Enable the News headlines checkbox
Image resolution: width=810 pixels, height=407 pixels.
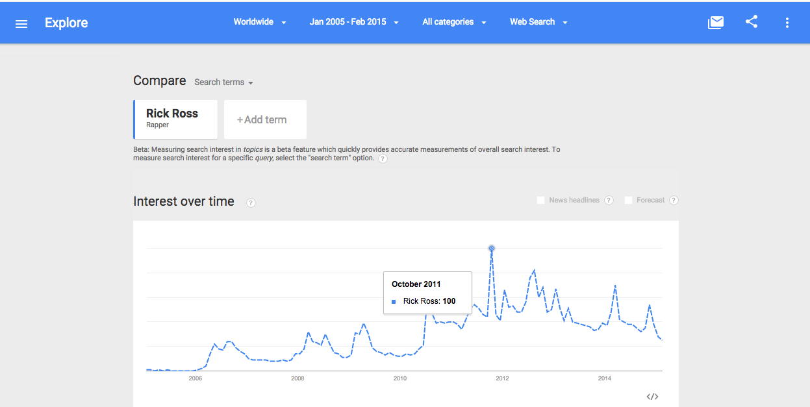(x=540, y=201)
